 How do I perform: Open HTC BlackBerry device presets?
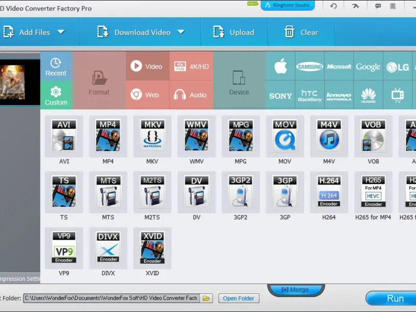(309, 95)
